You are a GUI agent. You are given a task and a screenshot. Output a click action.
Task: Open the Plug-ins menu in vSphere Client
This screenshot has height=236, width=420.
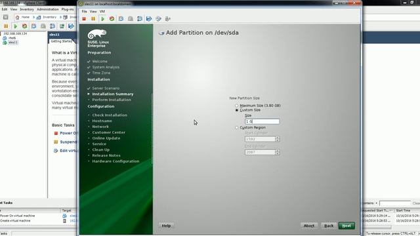click(68, 9)
